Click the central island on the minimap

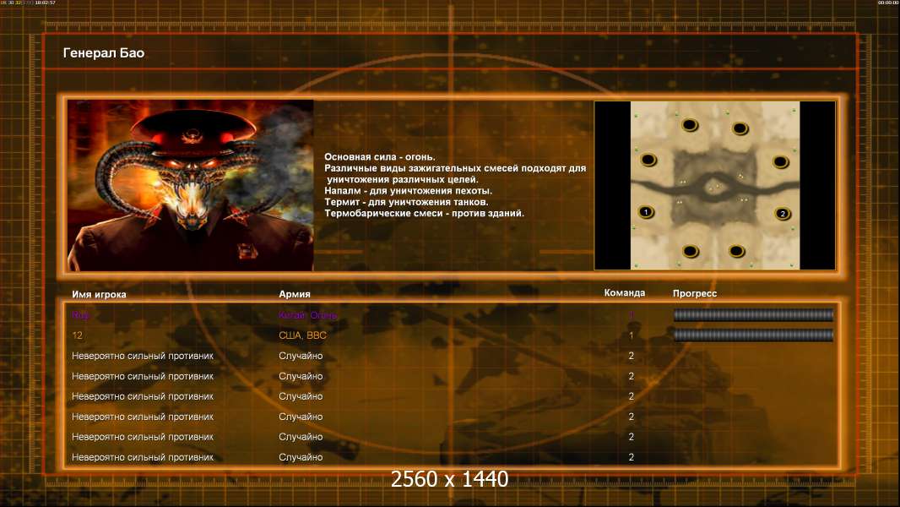713,187
